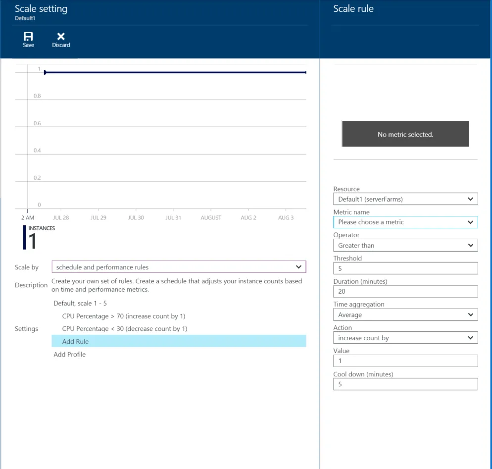
Task: Click the Scale rule blade title
Action: pos(353,9)
